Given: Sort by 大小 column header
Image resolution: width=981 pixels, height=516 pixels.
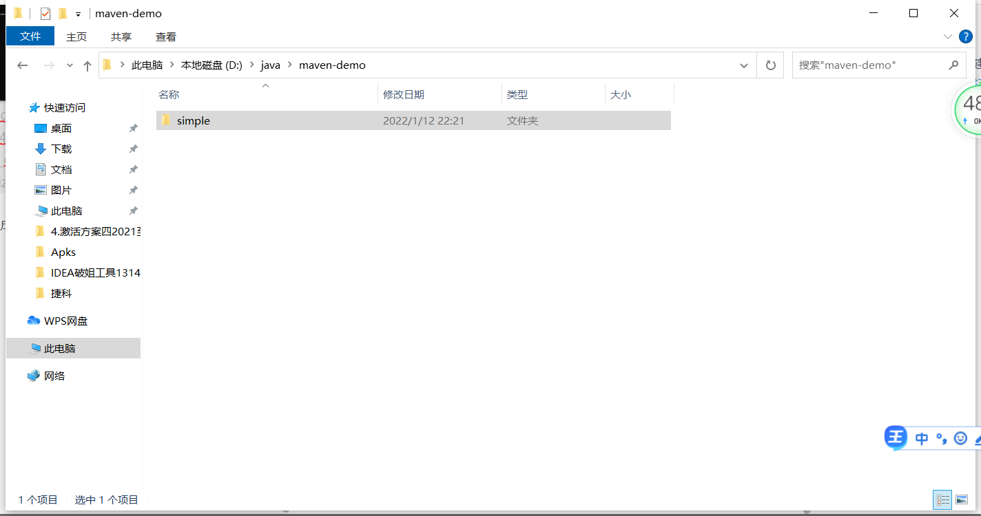Looking at the screenshot, I should (x=621, y=95).
